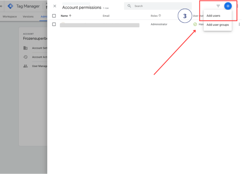The image size is (242, 174).
Task: Switch to the Workspace tab
Action: pyautogui.click(x=9, y=17)
